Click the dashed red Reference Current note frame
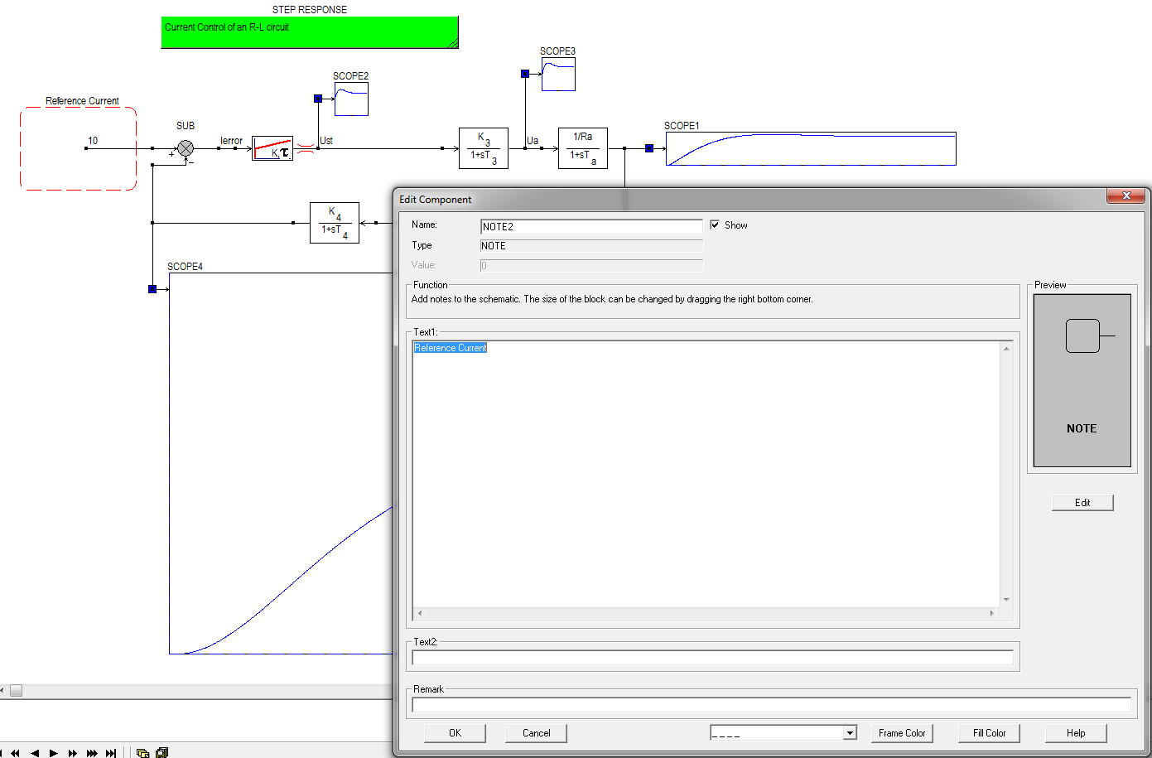The width and height of the screenshot is (1152, 758). click(x=78, y=149)
